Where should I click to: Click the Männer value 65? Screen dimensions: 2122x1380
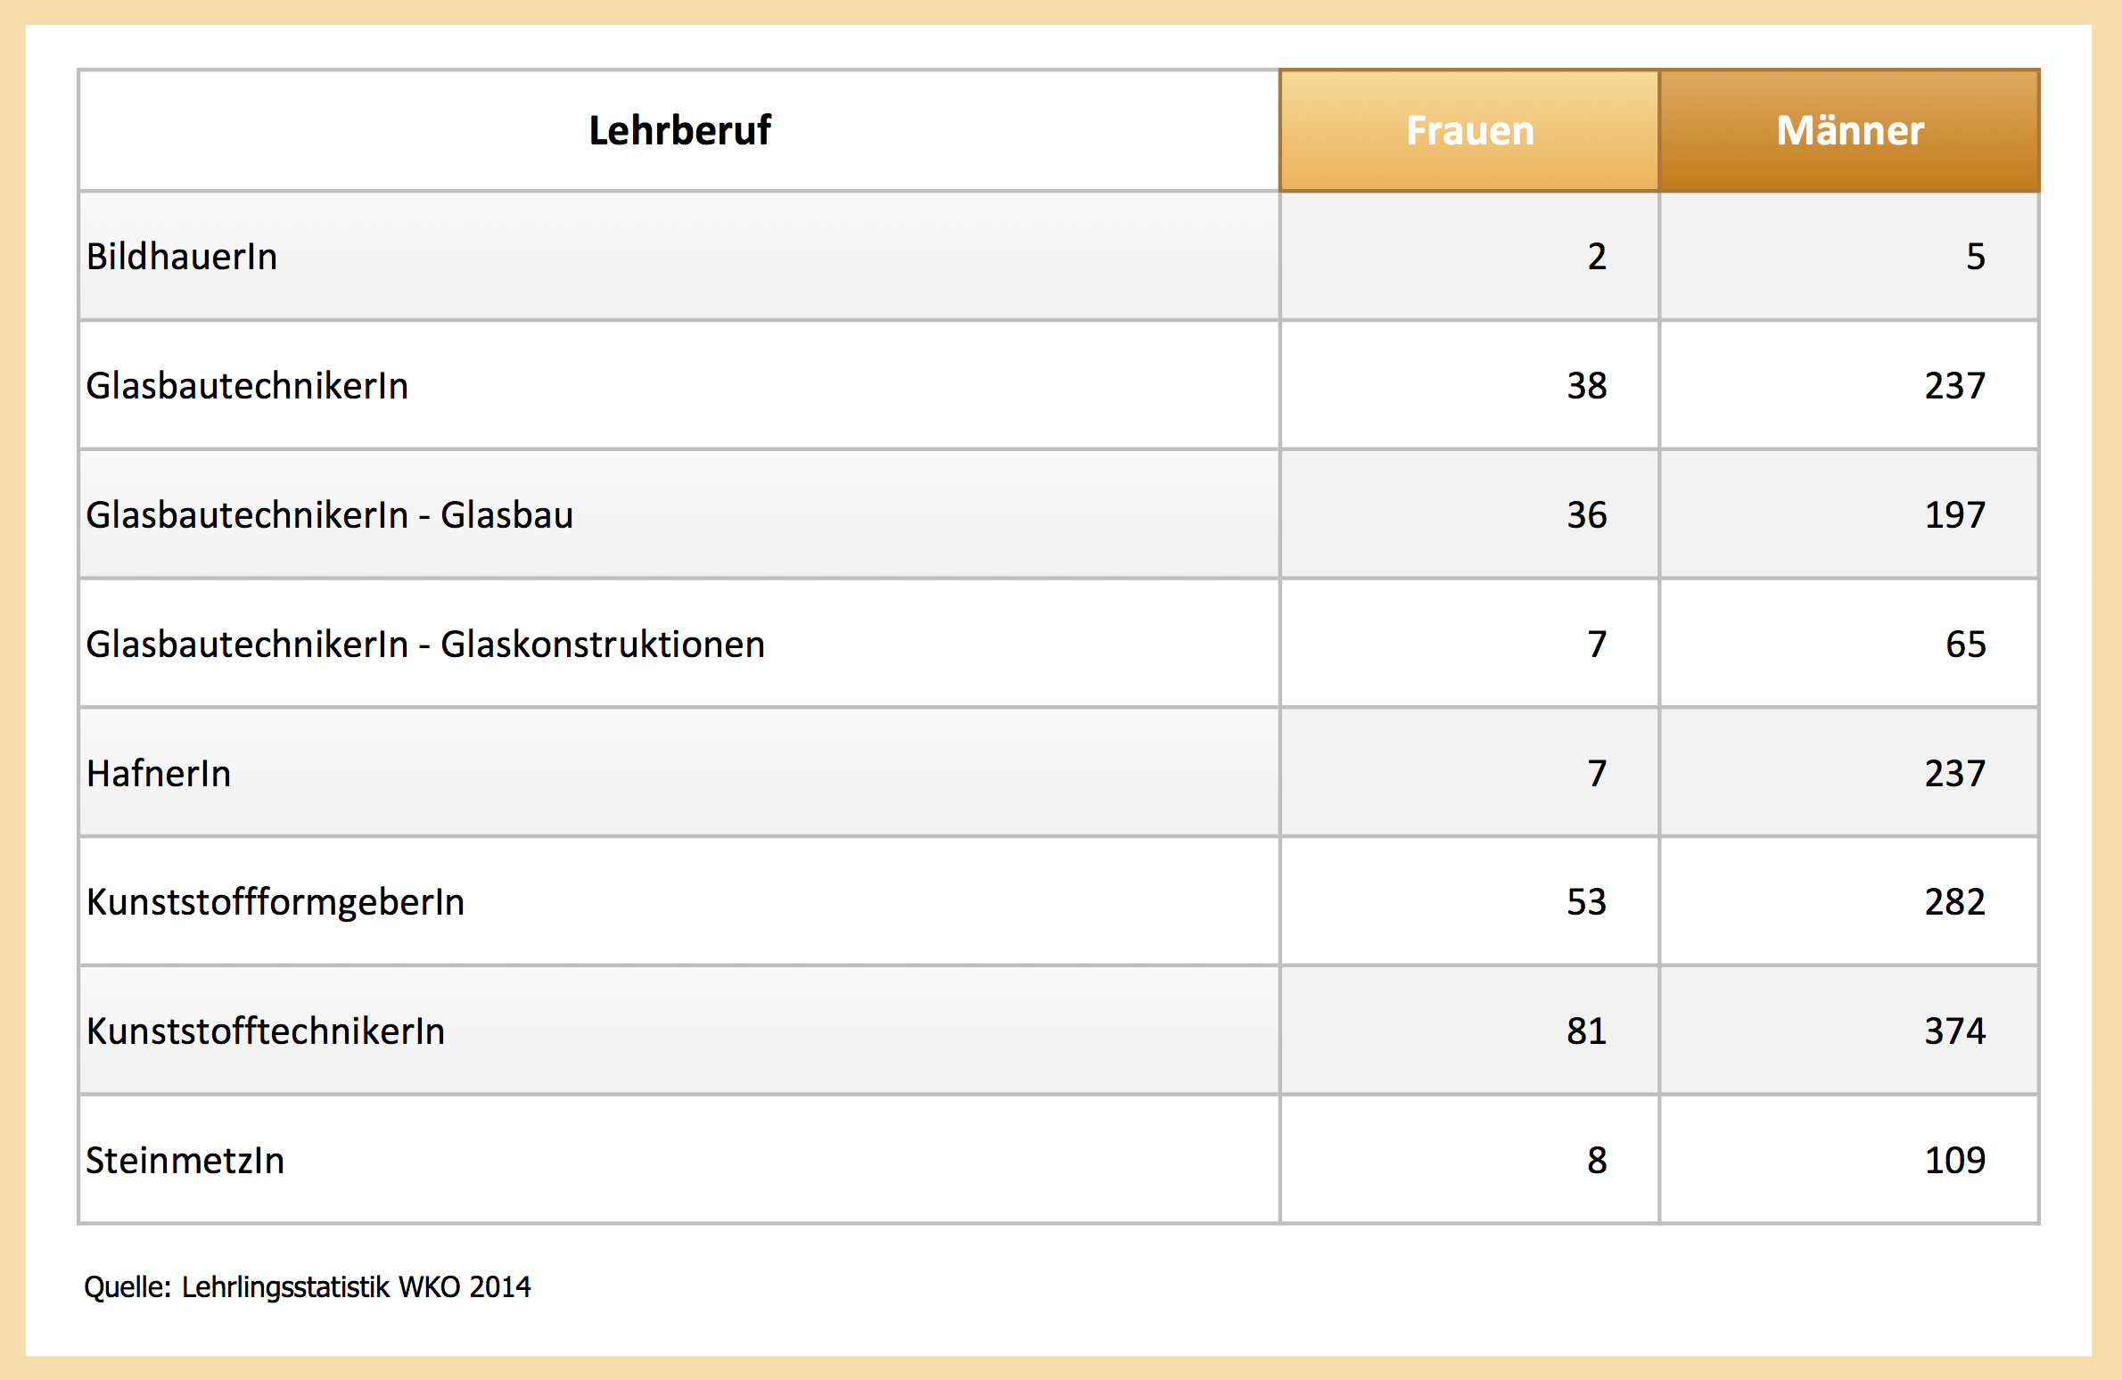point(1965,645)
